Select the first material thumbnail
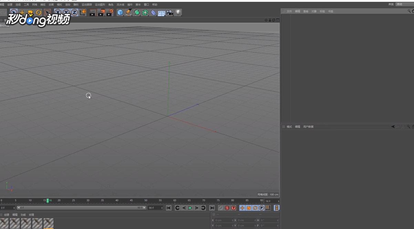Image resolution: width=414 pixels, height=229 pixels. pyautogui.click(x=4, y=223)
